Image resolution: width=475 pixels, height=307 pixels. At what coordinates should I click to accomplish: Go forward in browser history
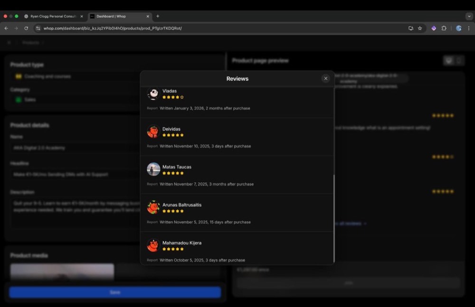point(16,28)
